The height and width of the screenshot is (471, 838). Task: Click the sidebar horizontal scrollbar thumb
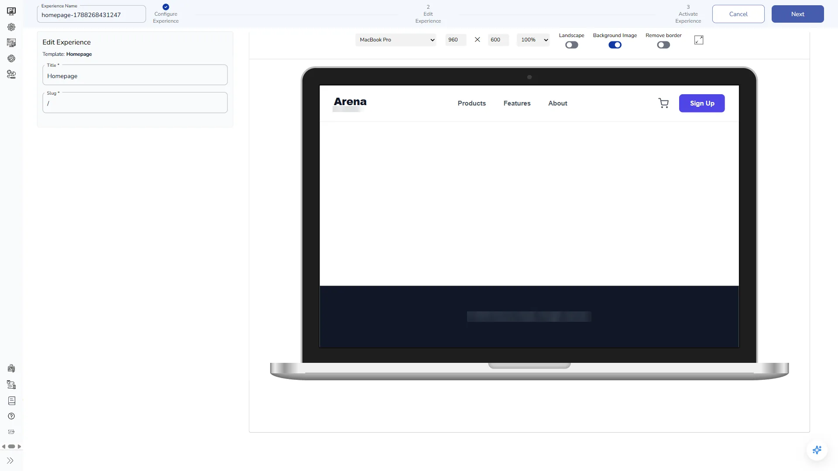pos(11,447)
